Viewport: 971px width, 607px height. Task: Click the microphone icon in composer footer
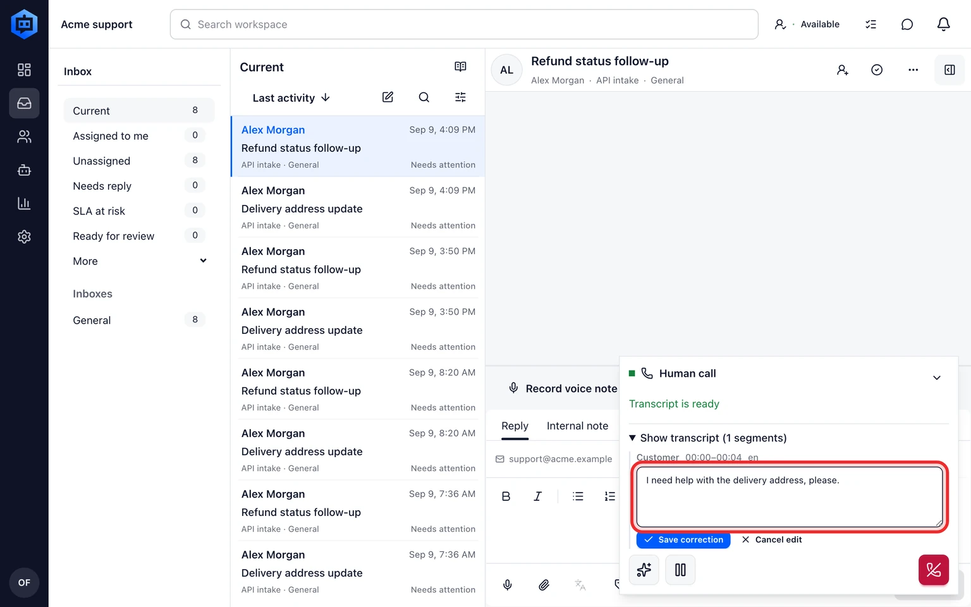click(x=507, y=586)
